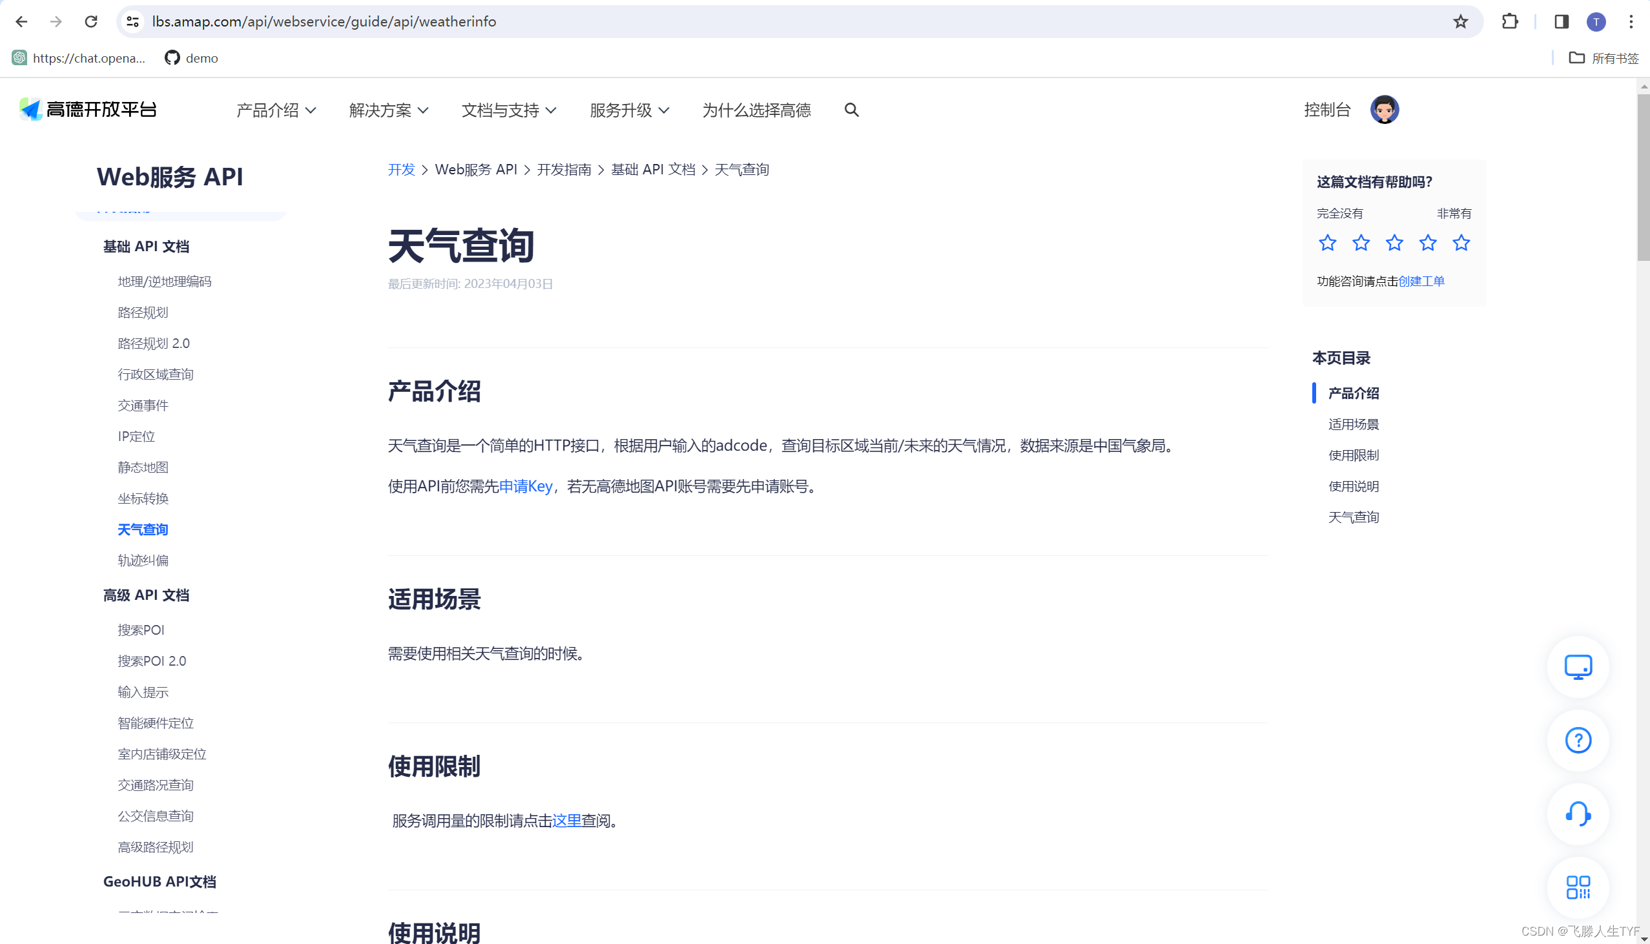Reload the page with refresh icon
The height and width of the screenshot is (944, 1650).
tap(91, 22)
